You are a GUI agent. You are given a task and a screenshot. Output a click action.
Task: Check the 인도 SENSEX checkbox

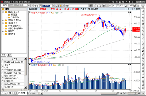click(x=3, y=76)
